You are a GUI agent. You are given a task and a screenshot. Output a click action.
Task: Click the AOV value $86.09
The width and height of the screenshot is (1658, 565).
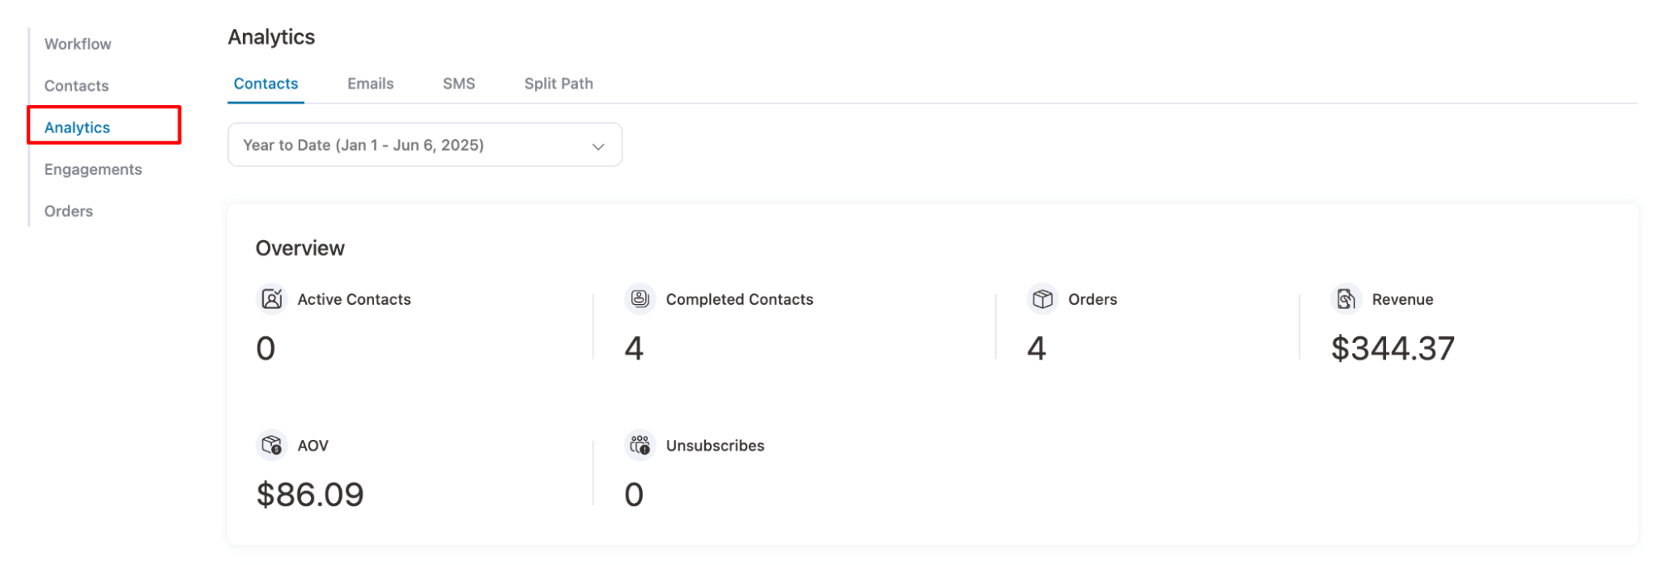click(x=310, y=495)
